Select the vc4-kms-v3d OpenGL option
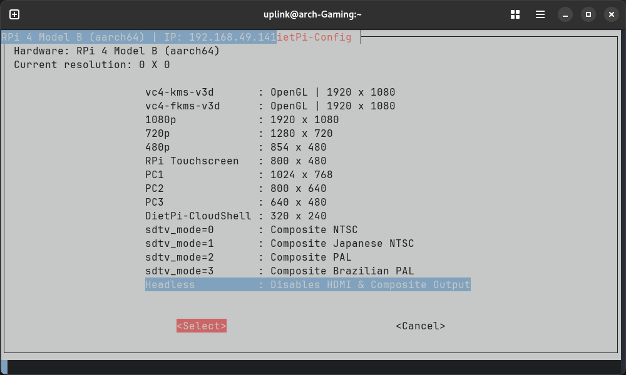 [x=270, y=92]
